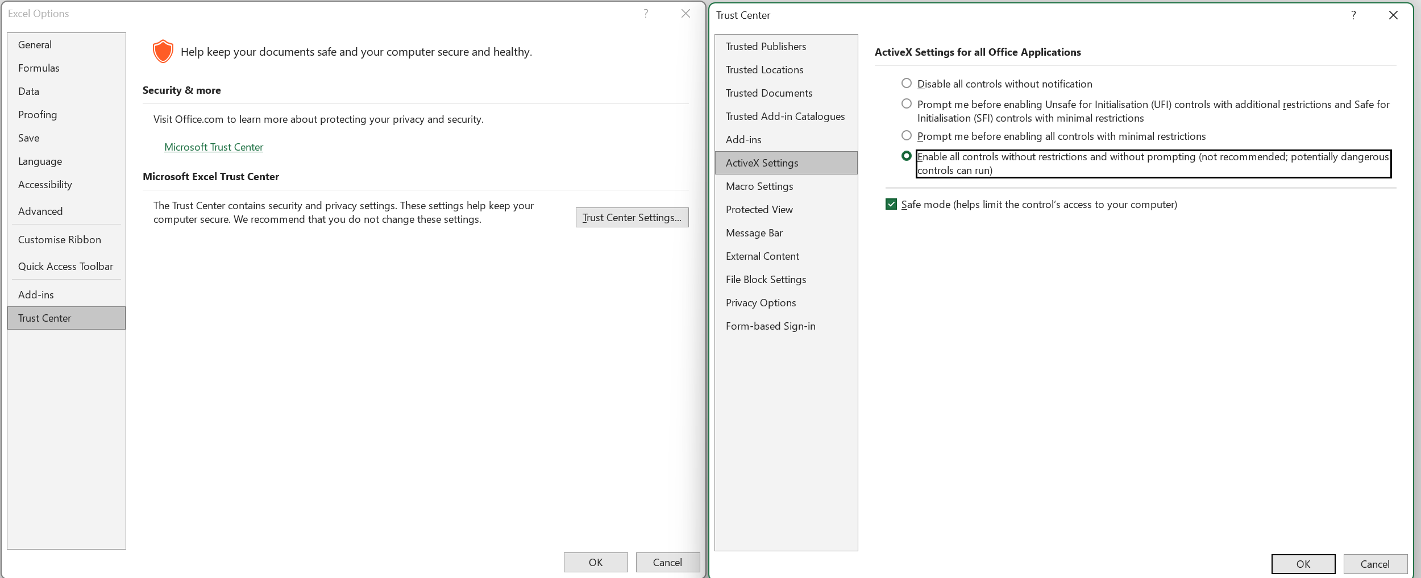Click OK in the Trust Center dialog
Screen dimensions: 1421x578
pyautogui.click(x=1303, y=564)
